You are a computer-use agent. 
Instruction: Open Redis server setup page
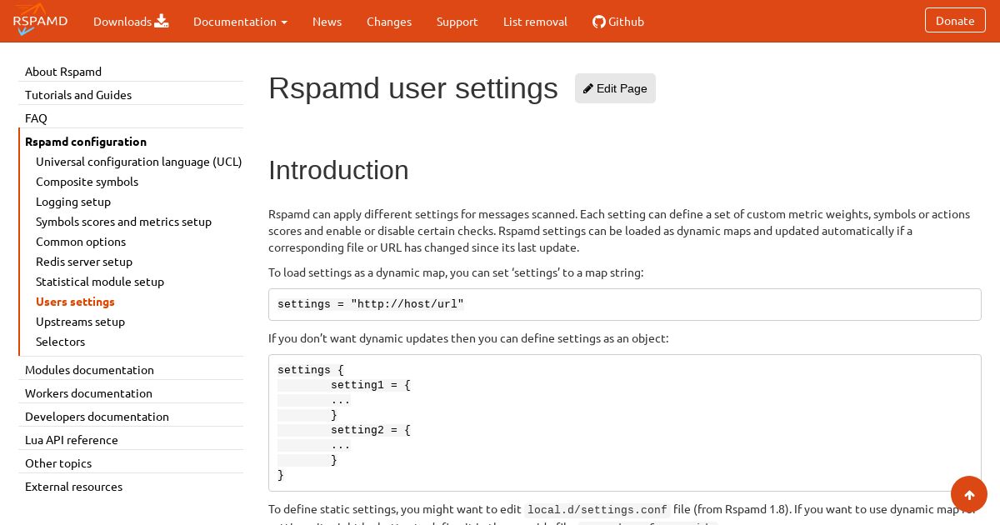[84, 262]
